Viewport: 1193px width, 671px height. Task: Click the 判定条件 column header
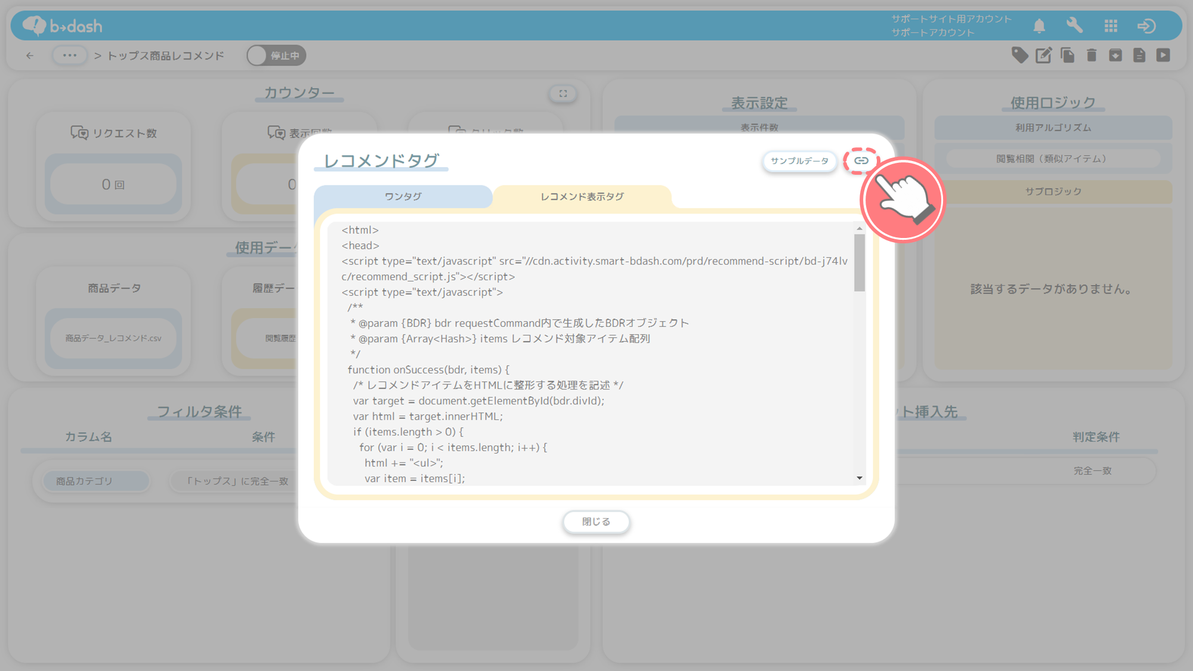1096,437
